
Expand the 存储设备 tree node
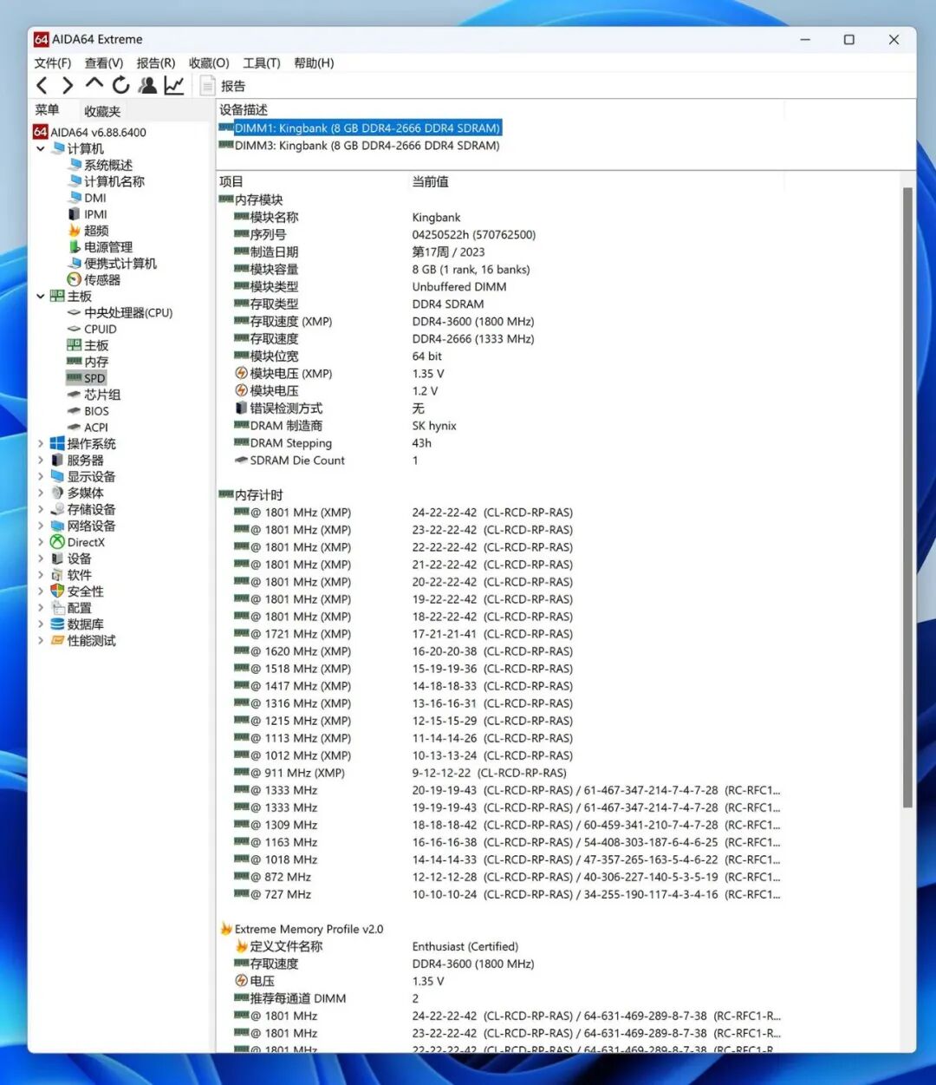41,509
